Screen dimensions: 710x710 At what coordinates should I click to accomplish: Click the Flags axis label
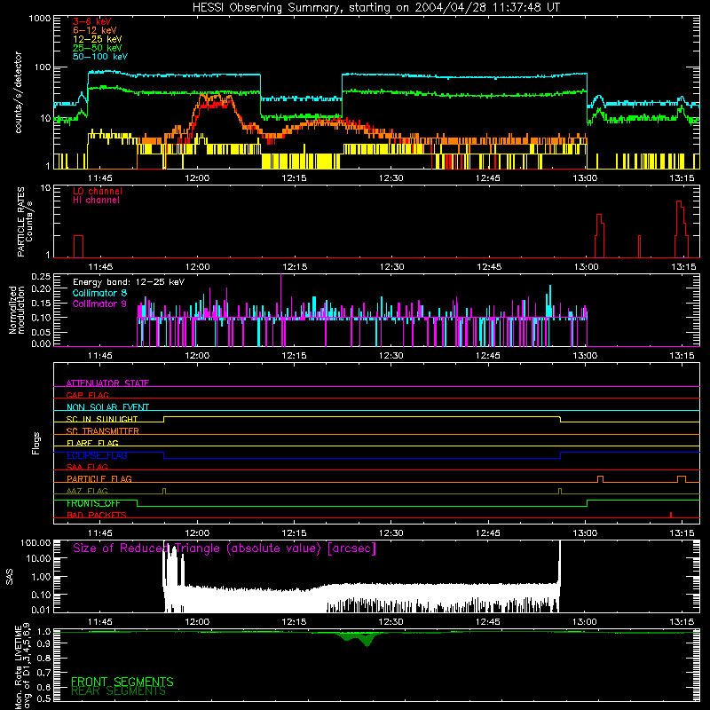point(36,443)
